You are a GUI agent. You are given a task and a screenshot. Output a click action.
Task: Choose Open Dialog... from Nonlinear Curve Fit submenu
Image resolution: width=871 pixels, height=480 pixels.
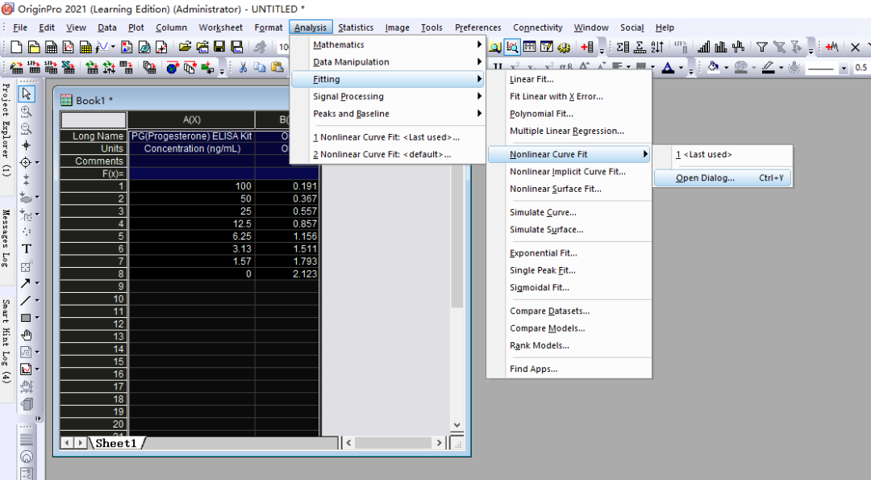click(705, 178)
